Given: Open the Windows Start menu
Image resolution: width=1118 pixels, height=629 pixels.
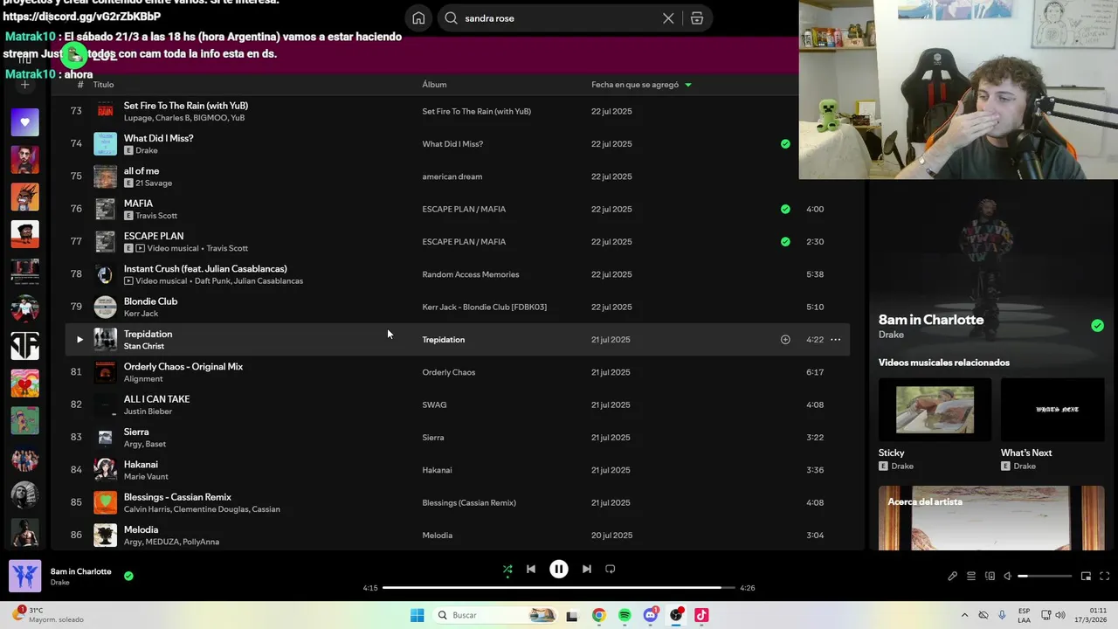Looking at the screenshot, I should [x=417, y=615].
